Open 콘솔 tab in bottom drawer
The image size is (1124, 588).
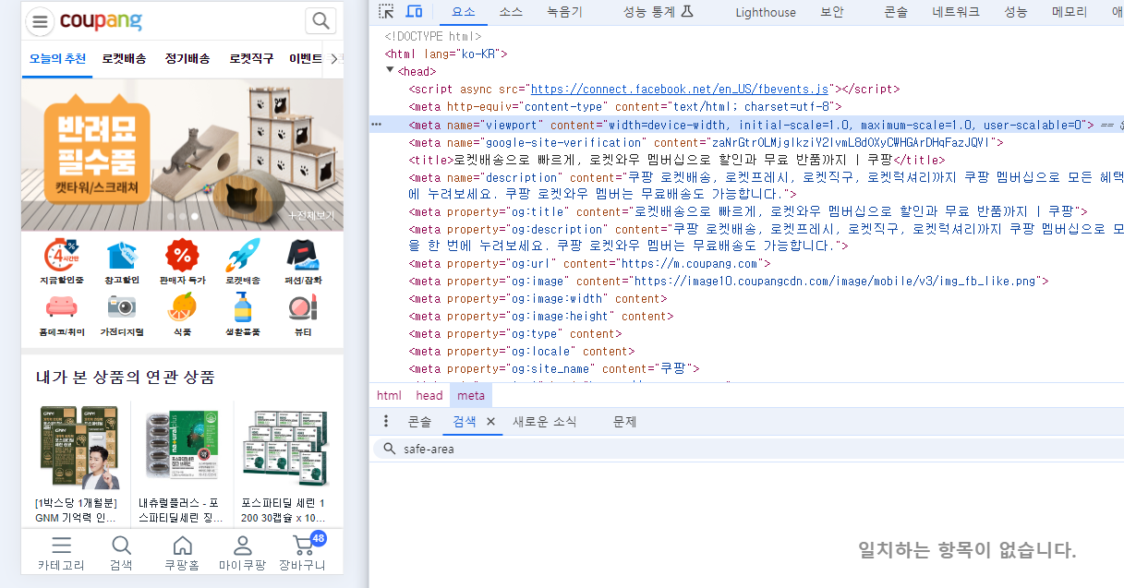click(x=419, y=421)
